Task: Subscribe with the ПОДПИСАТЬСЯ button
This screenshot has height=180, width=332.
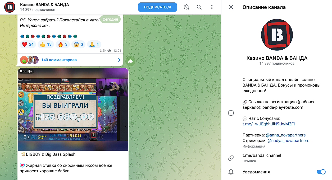Action: (x=157, y=7)
